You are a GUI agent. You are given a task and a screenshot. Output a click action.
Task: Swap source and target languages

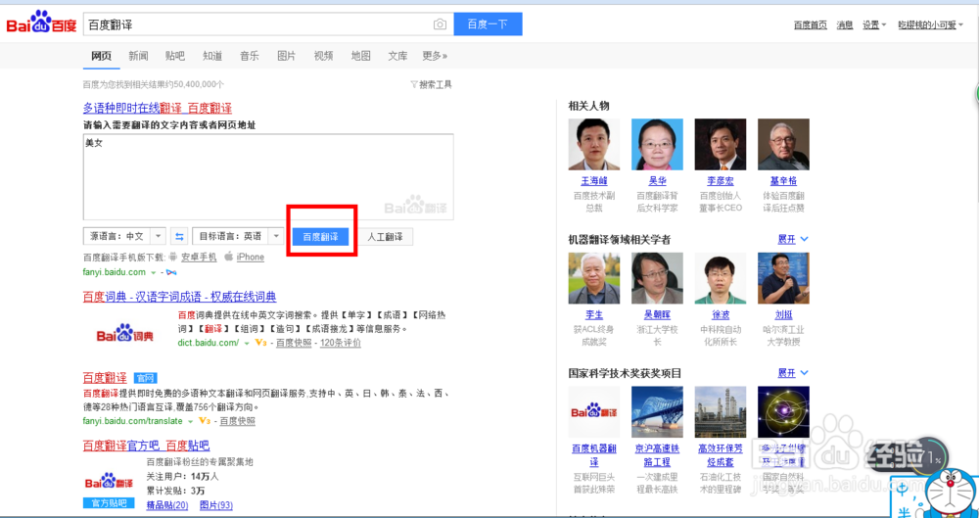point(179,237)
